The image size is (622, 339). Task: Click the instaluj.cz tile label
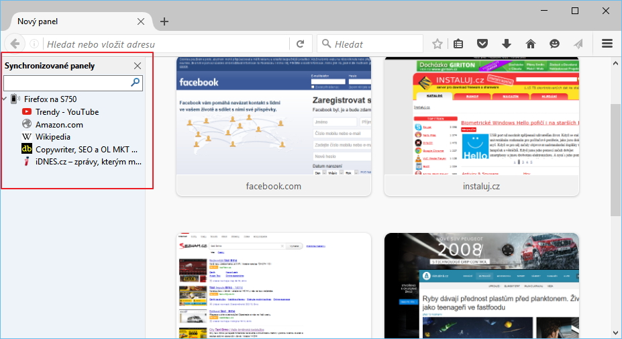[x=481, y=186]
